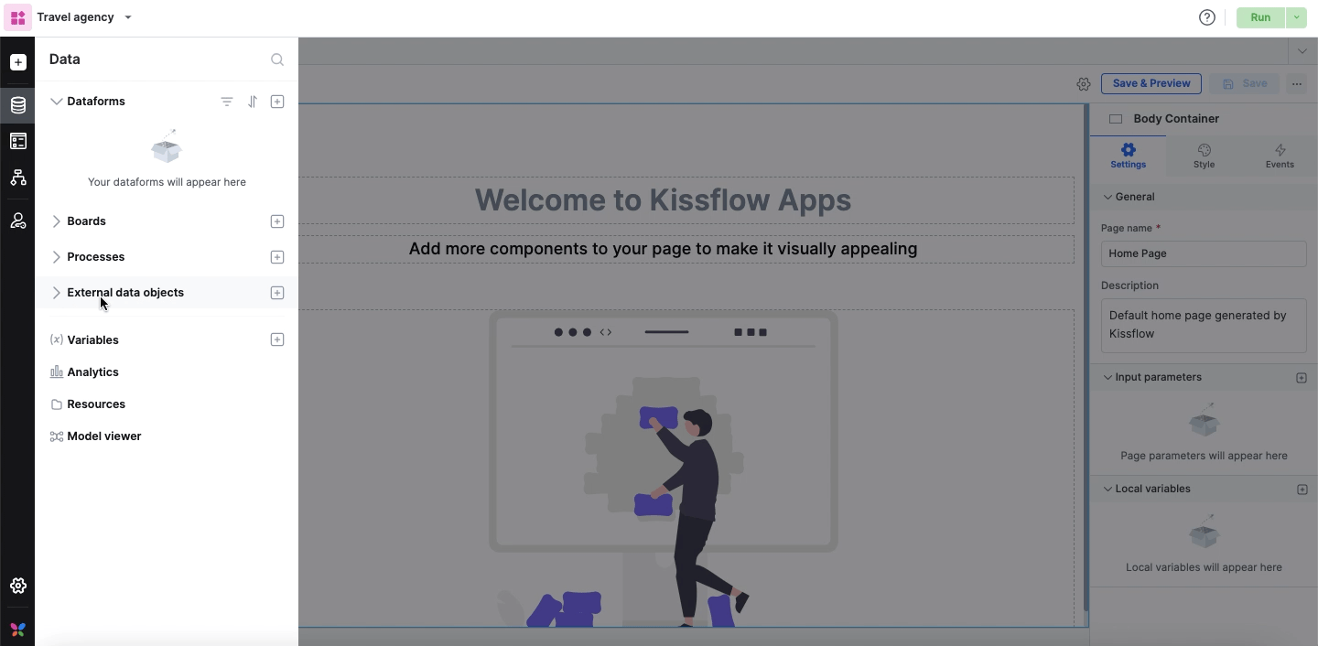Screen dimensions: 1318x646
Task: Open page settings gear beside Save & Preview
Action: pyautogui.click(x=1084, y=83)
